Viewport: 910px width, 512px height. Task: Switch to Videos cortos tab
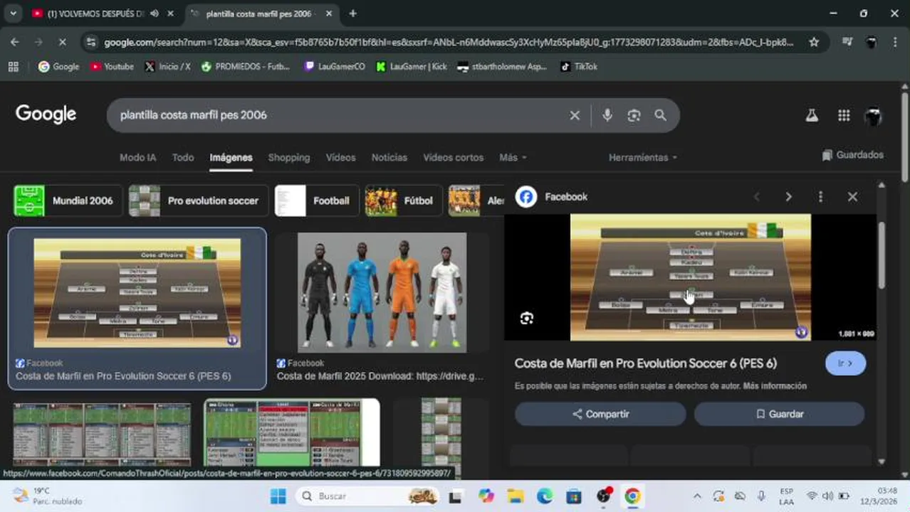pos(454,158)
